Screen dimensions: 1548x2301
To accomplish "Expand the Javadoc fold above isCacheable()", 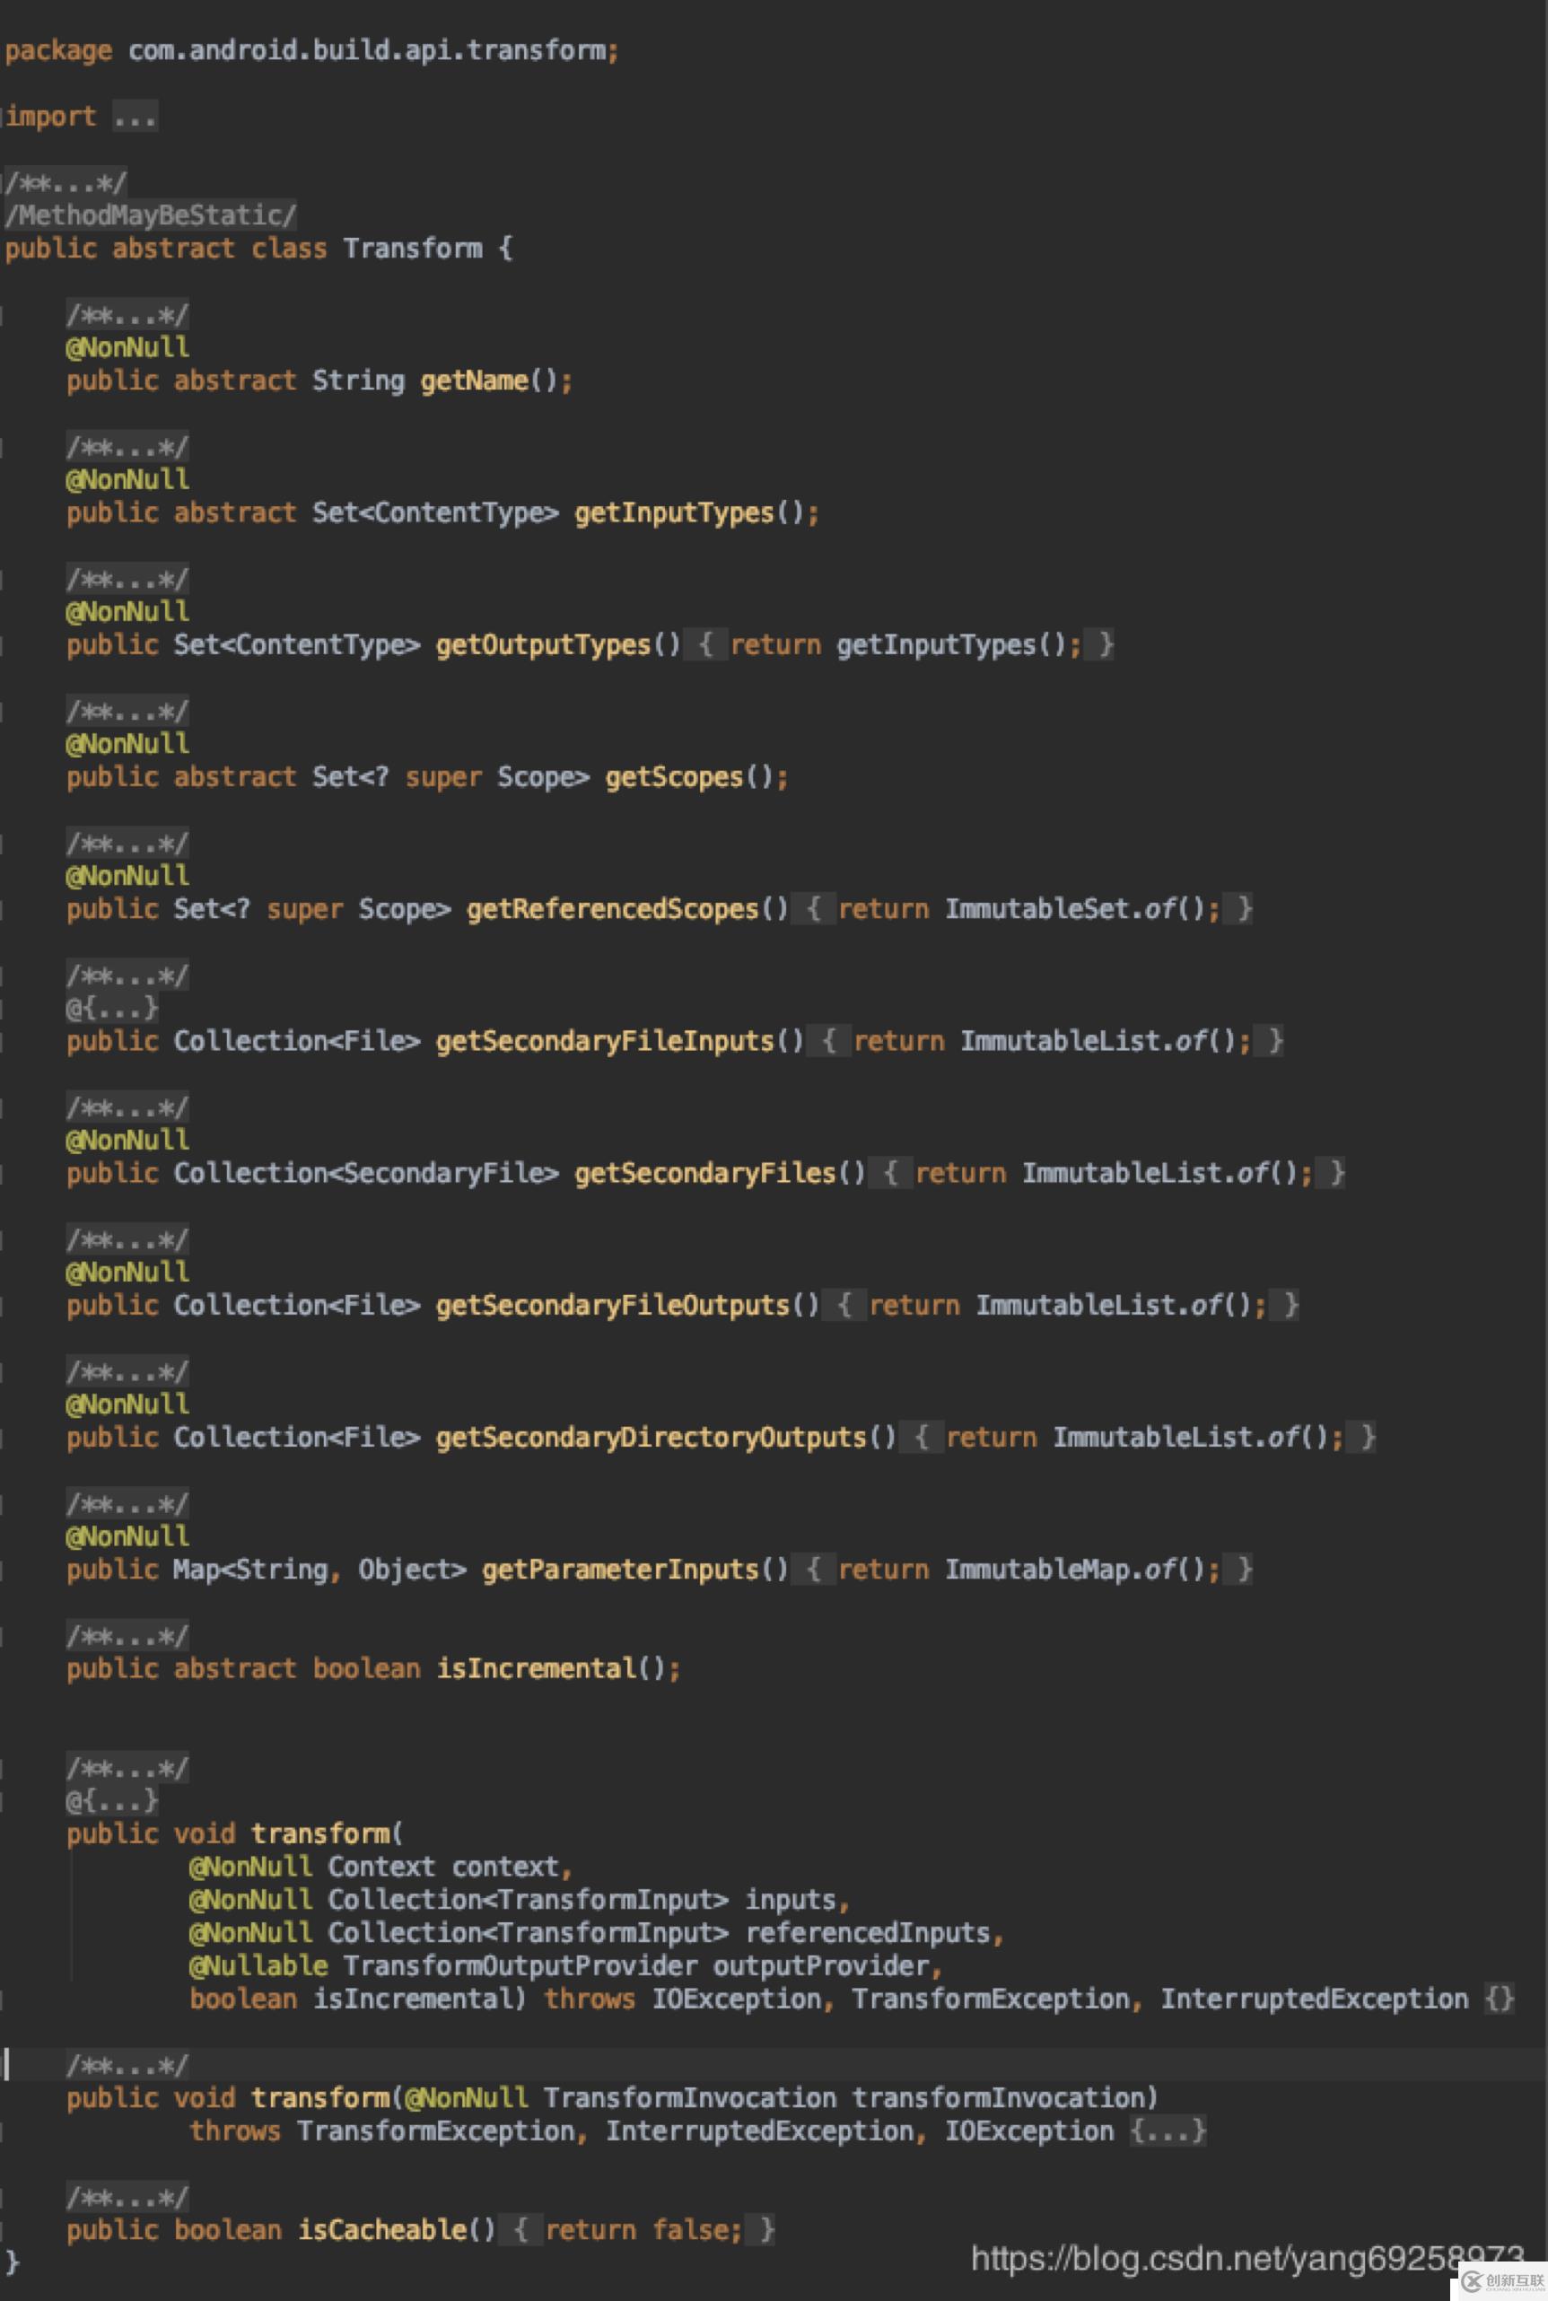I will [127, 2198].
